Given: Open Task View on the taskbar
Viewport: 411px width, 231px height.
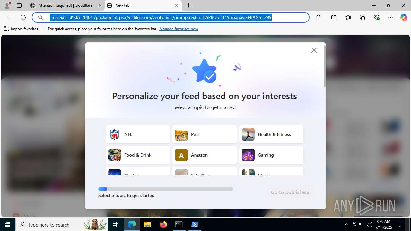Looking at the screenshot, I should [x=116, y=225].
